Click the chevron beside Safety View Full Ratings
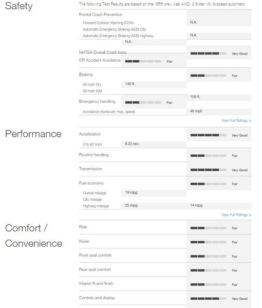 250,121
